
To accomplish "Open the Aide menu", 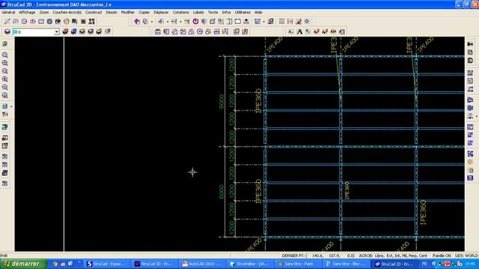I will 258,12.
